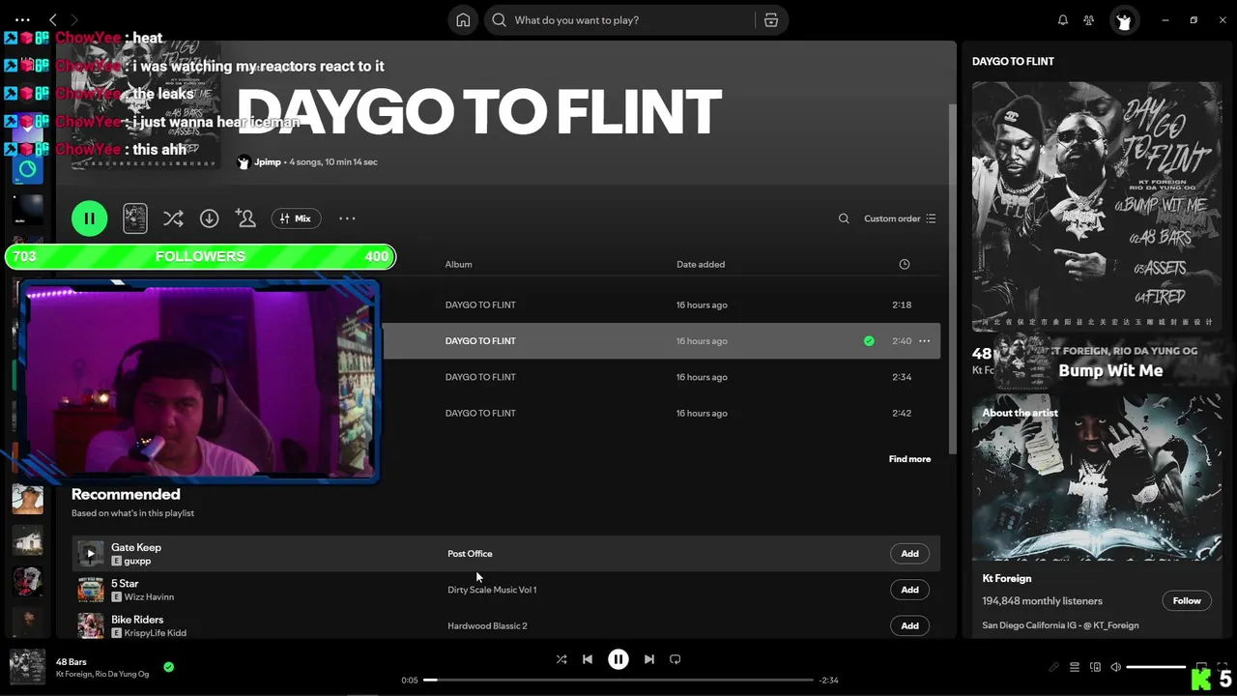Skip to the previous track
The height and width of the screenshot is (696, 1237).
[x=588, y=659]
